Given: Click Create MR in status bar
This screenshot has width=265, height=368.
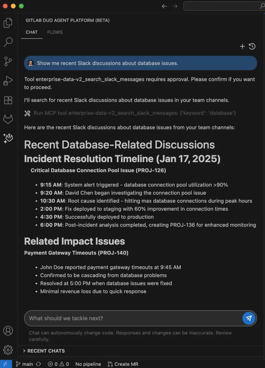Looking at the screenshot, I should coord(123,364).
